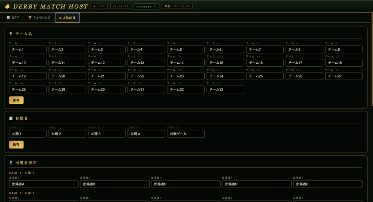This screenshot has height=202, width=373.
Task: Click into the チーム28 field
Action: click(28, 90)
